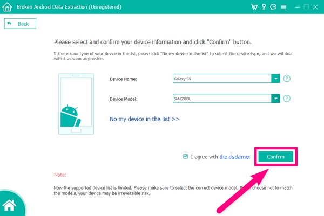Click the 'Device Model:' label

pyautogui.click(x=124, y=99)
